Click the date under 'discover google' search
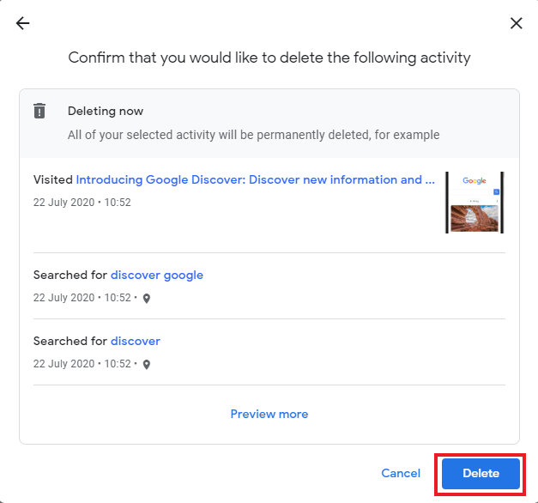The image size is (538, 503). click(x=82, y=298)
